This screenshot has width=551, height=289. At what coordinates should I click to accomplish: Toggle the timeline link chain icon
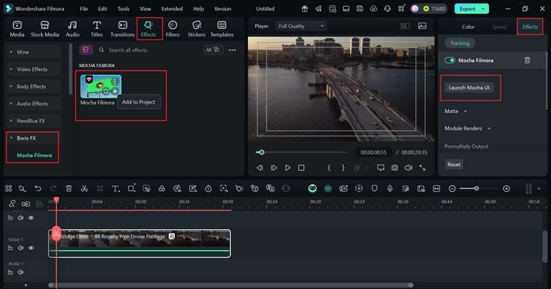[12, 204]
